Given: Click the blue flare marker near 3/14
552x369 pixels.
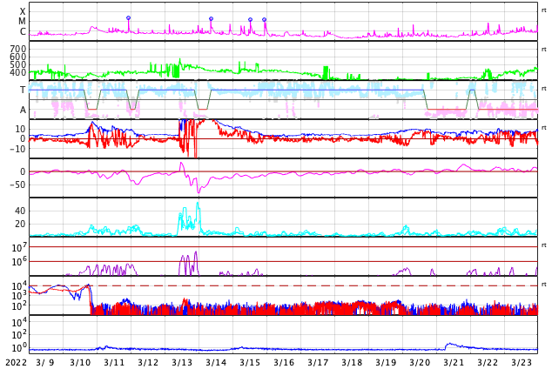Looking at the screenshot, I should 212,18.
